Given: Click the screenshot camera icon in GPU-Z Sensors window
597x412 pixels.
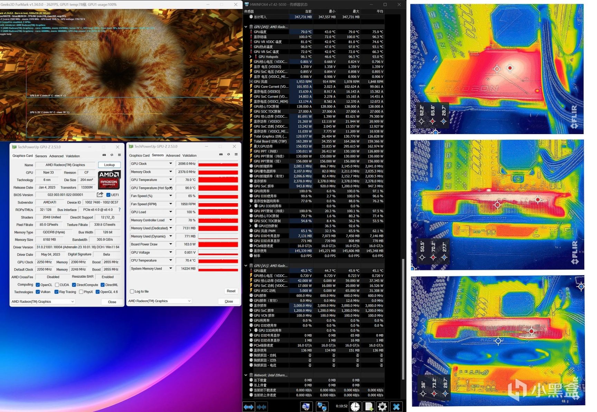Looking at the screenshot, I should [221, 154].
